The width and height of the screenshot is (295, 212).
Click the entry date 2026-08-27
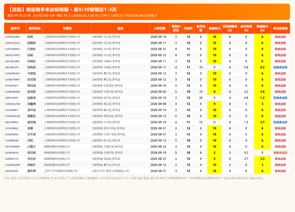[x=158, y=158]
